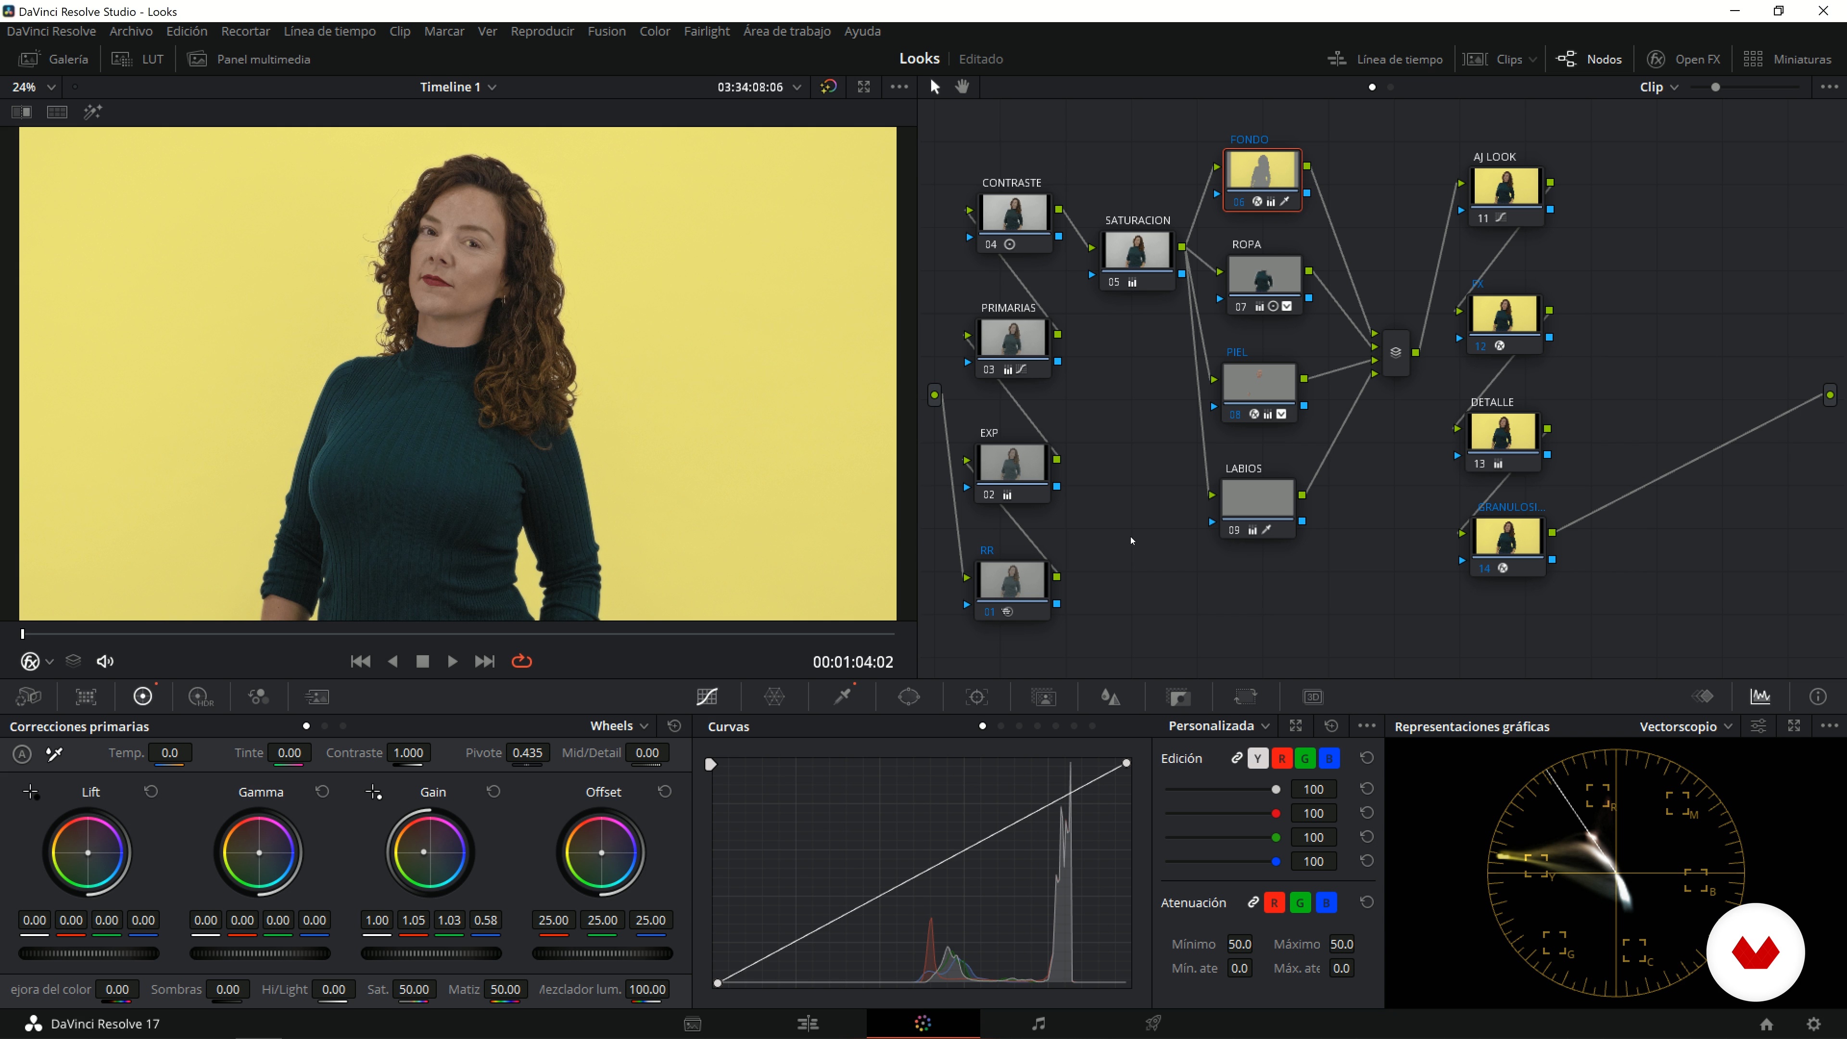Open the Keyframes panel

tap(1703, 696)
